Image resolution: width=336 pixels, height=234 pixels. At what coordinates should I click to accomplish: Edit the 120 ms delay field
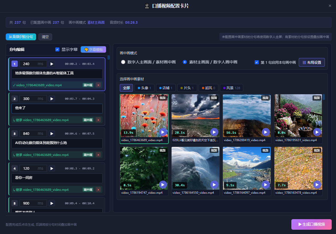click(33, 168)
